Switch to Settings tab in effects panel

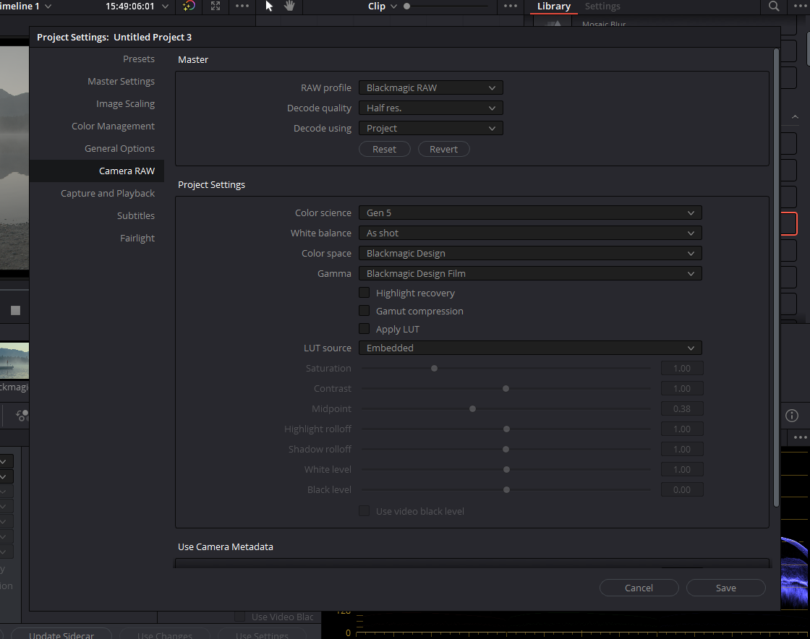pyautogui.click(x=602, y=7)
